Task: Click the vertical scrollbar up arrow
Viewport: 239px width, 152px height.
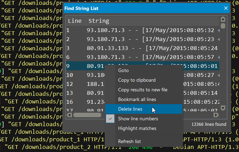Action: [x=223, y=19]
